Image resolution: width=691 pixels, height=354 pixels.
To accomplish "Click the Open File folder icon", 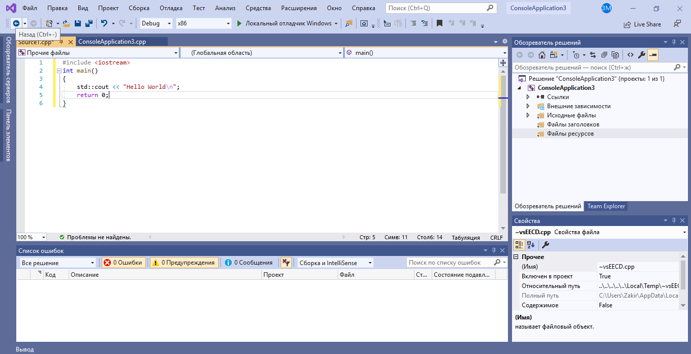I will 66,23.
